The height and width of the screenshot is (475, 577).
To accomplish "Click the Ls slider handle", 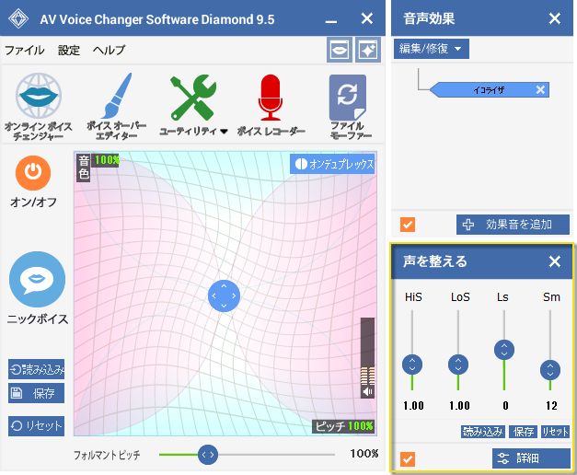I will point(504,350).
